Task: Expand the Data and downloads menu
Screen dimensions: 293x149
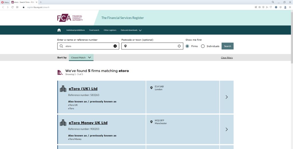Action: point(131,30)
